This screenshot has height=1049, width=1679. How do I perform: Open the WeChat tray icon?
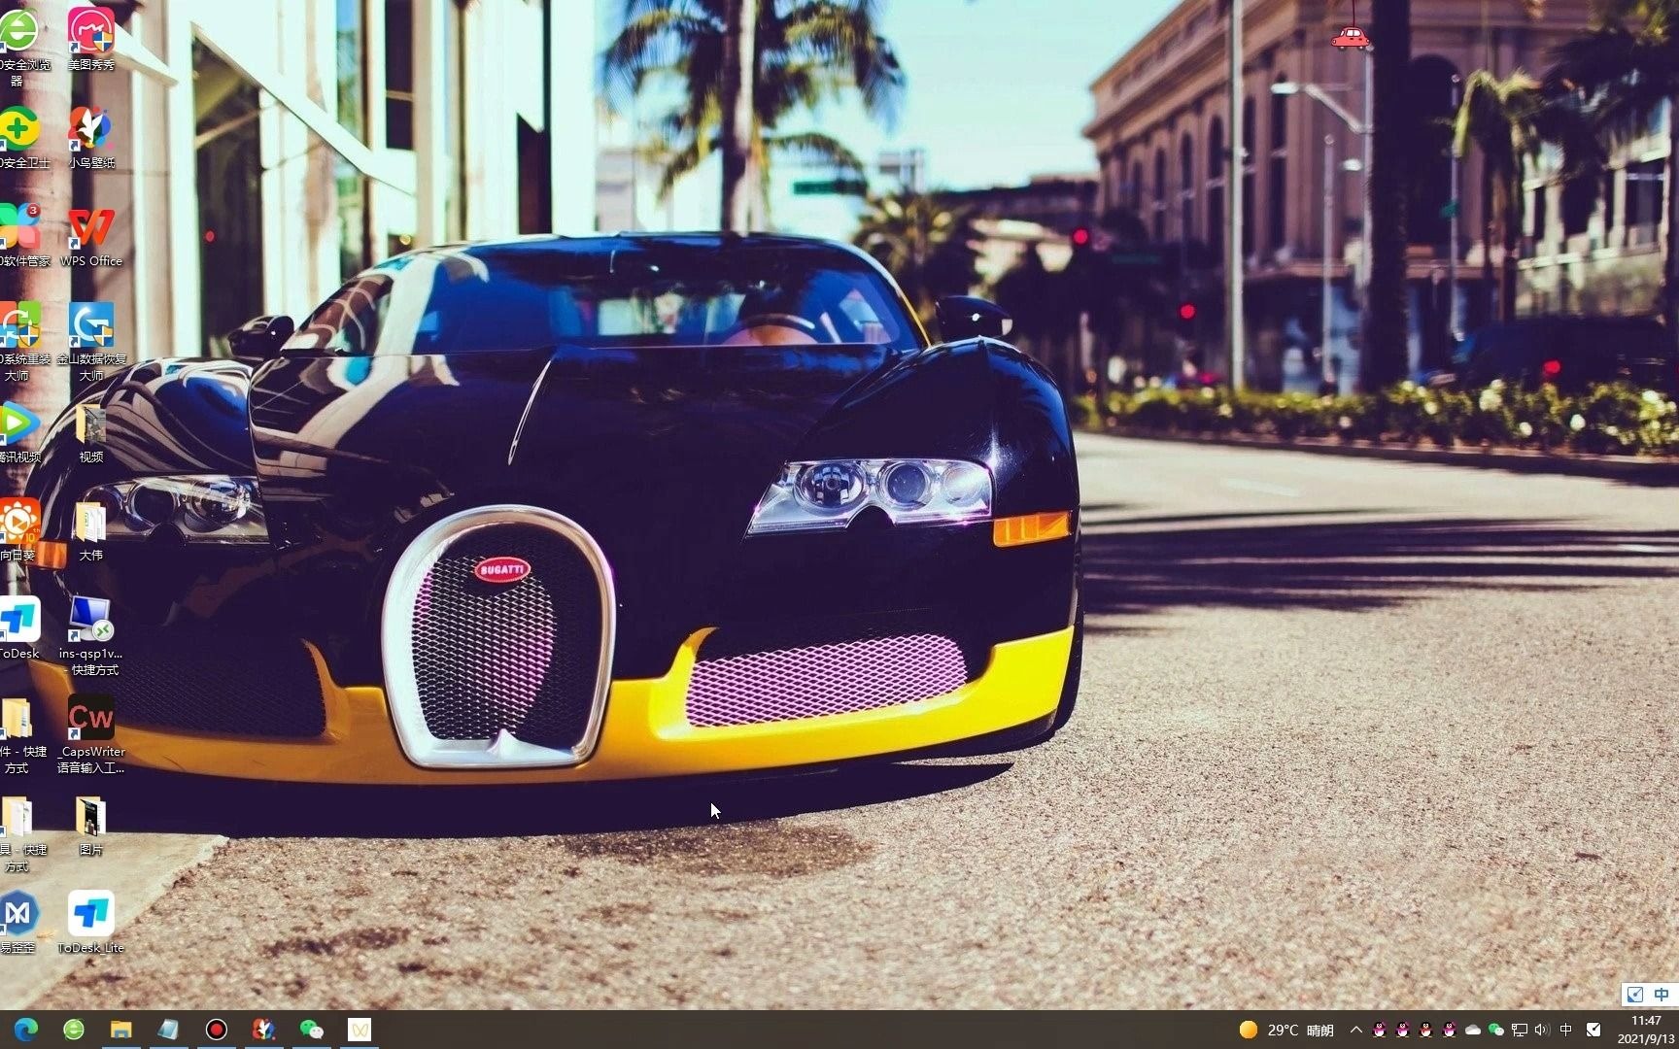click(x=1496, y=1030)
